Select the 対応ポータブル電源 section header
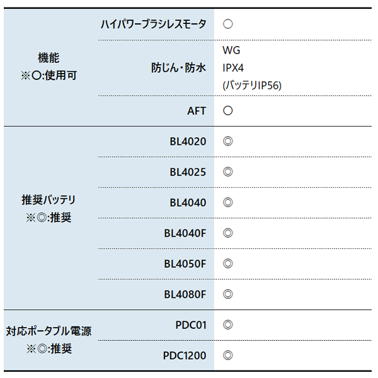378x378 pixels. click(49, 331)
